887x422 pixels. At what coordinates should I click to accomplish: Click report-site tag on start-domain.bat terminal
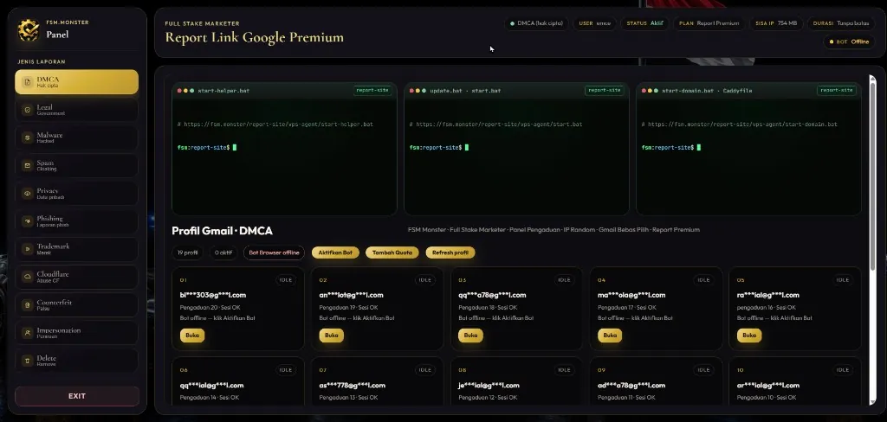click(836, 91)
